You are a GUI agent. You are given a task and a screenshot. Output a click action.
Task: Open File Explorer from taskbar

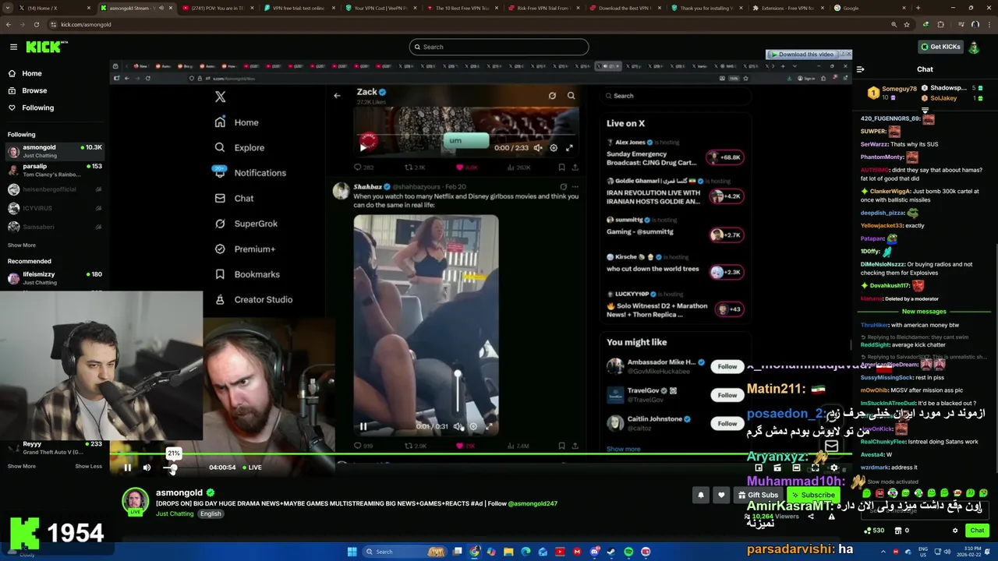(508, 552)
